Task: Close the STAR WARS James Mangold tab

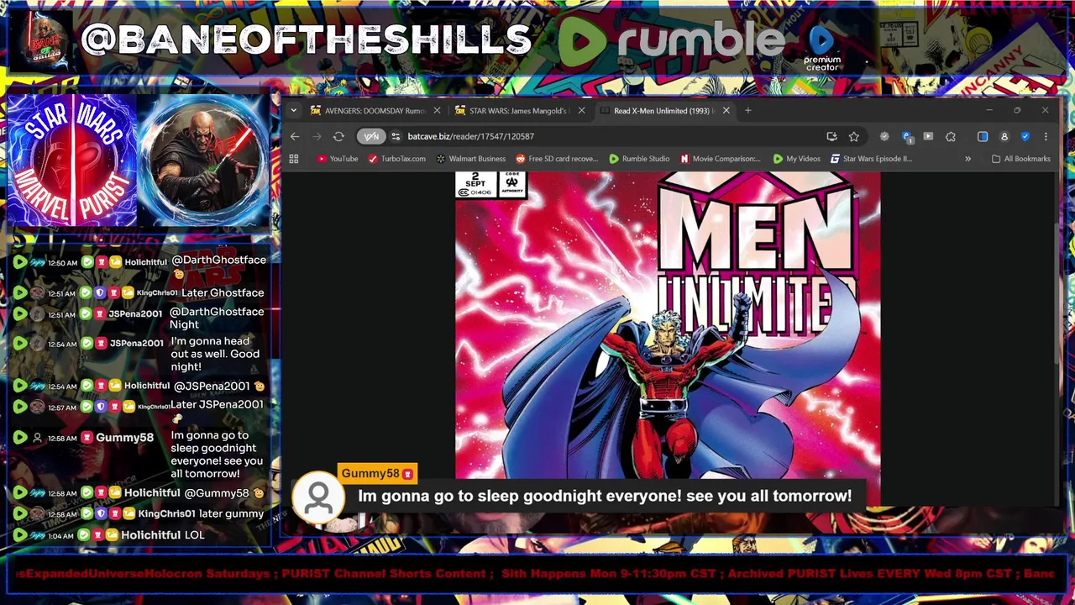Action: coord(582,111)
